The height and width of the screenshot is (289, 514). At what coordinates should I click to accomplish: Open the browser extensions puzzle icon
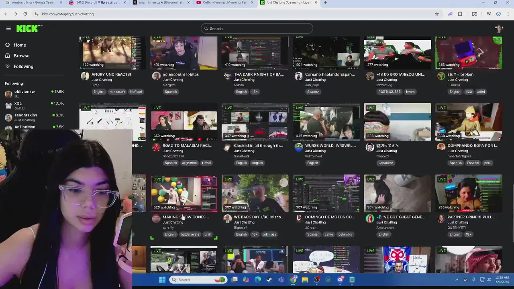click(x=460, y=14)
